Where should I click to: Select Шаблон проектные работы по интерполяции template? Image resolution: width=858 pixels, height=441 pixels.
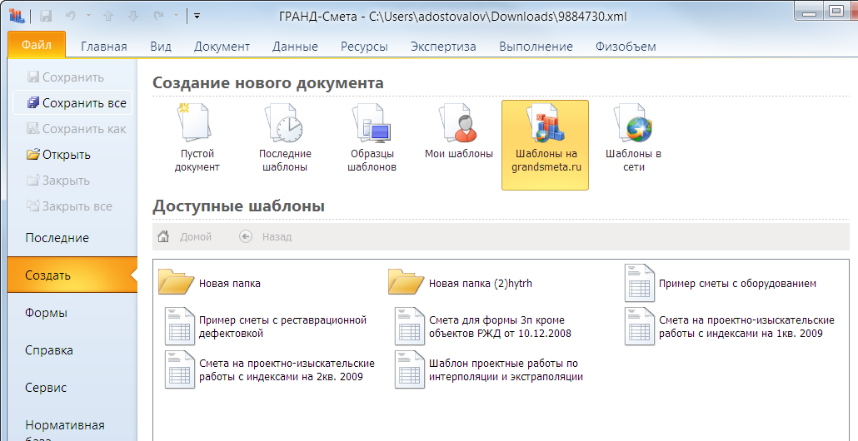(x=489, y=370)
